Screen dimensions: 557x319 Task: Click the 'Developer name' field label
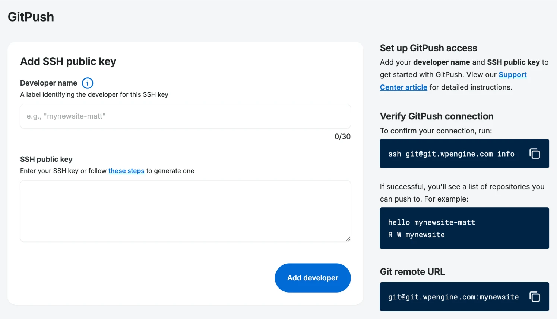[x=48, y=83]
